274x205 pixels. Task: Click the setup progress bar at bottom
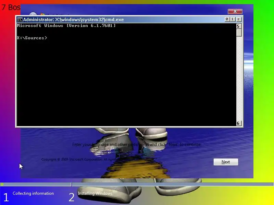[x=137, y=184]
